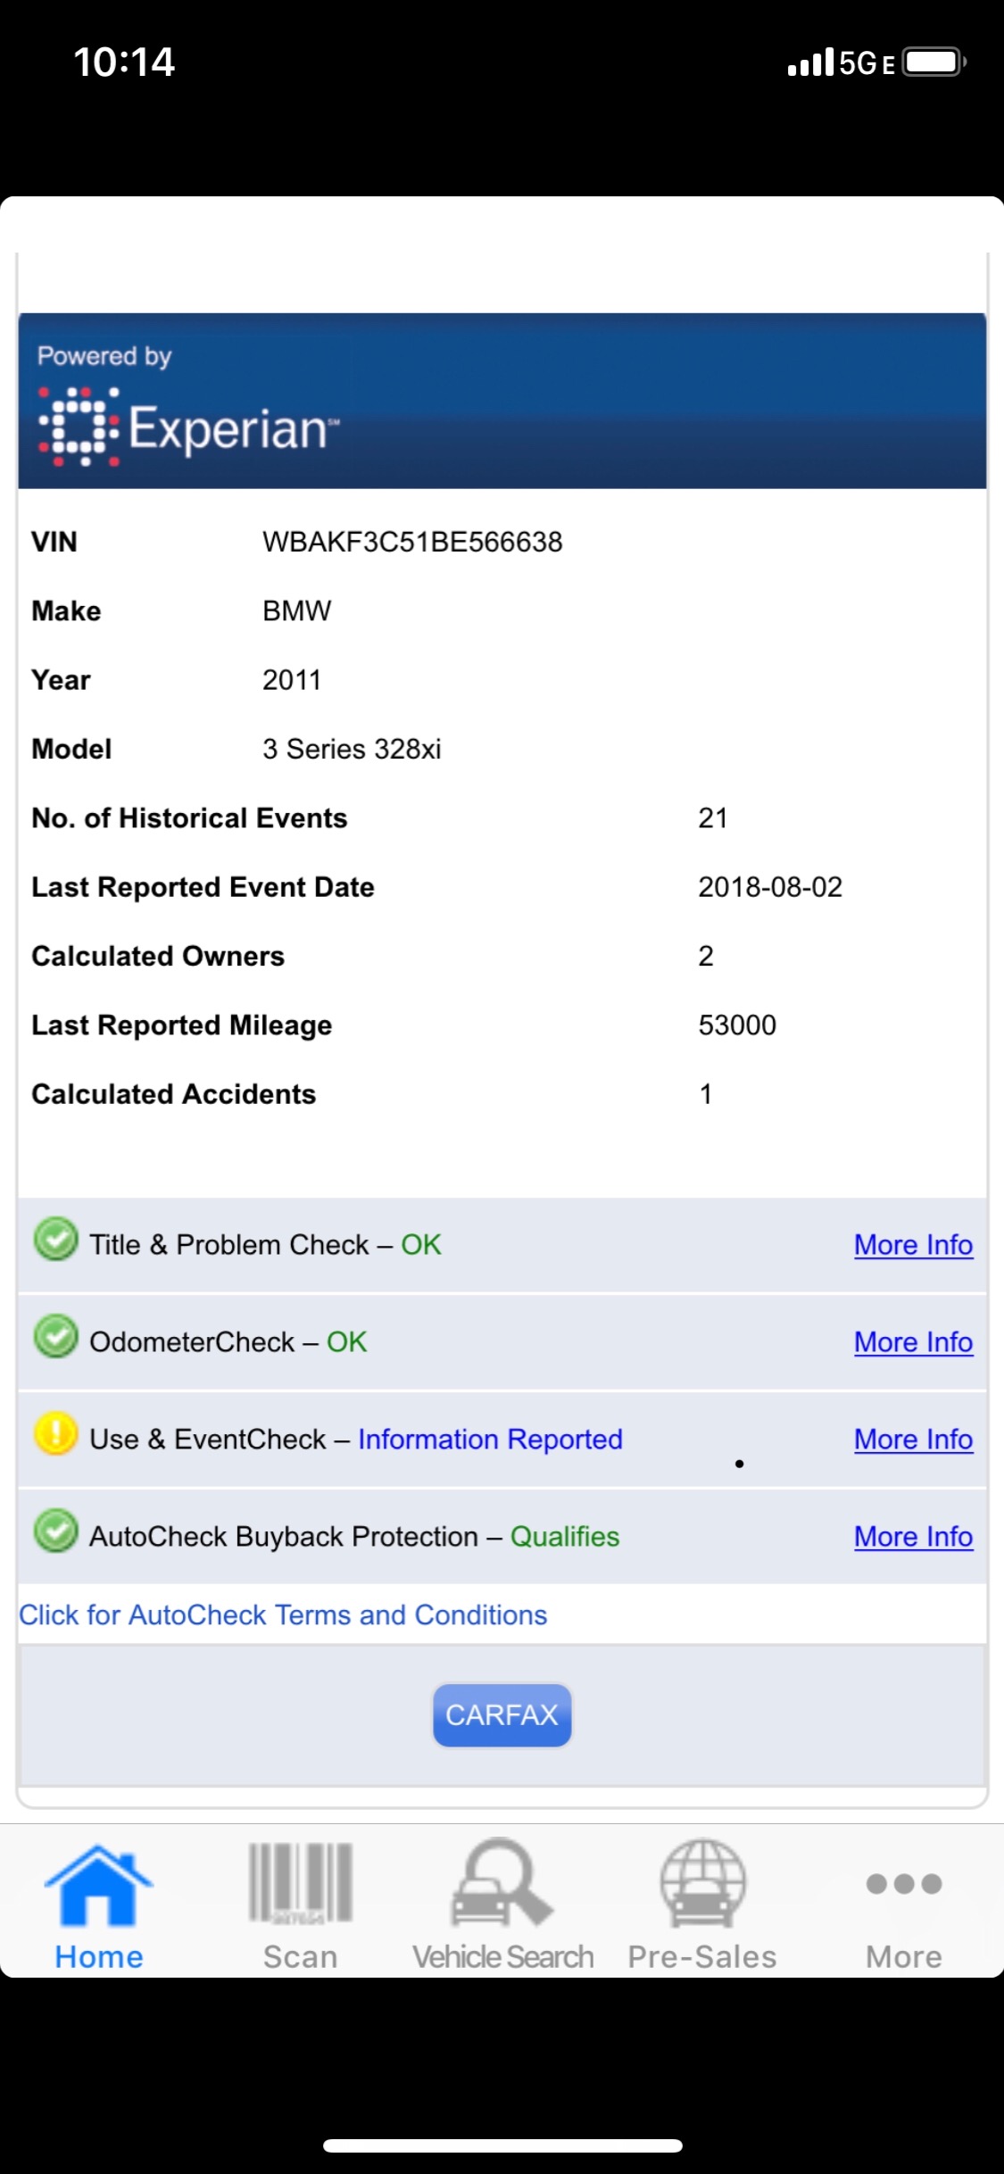Tap the battery indicator in status bar
The width and height of the screenshot is (1004, 2174).
[x=934, y=62]
